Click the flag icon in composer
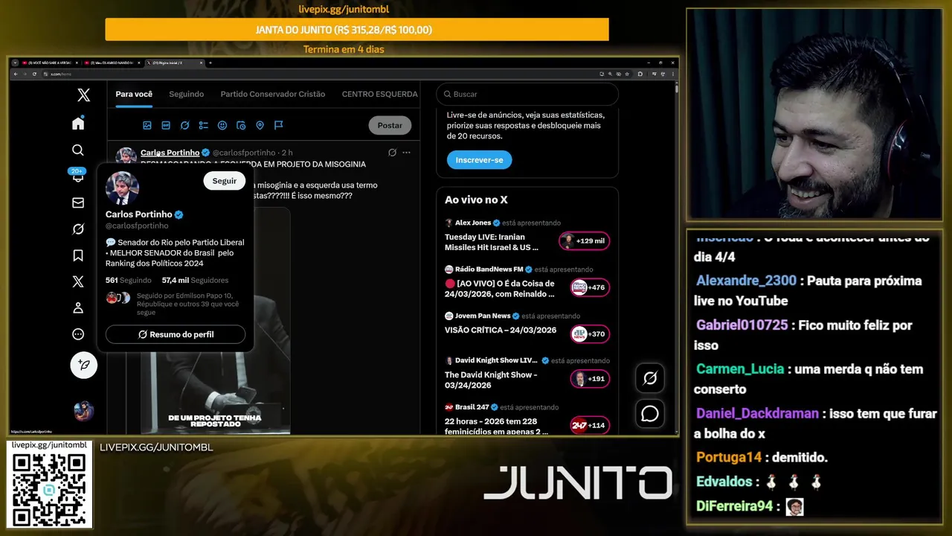Image resolution: width=952 pixels, height=536 pixels. tap(278, 125)
